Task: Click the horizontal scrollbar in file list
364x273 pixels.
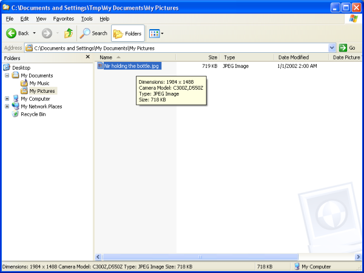Action: point(224,257)
